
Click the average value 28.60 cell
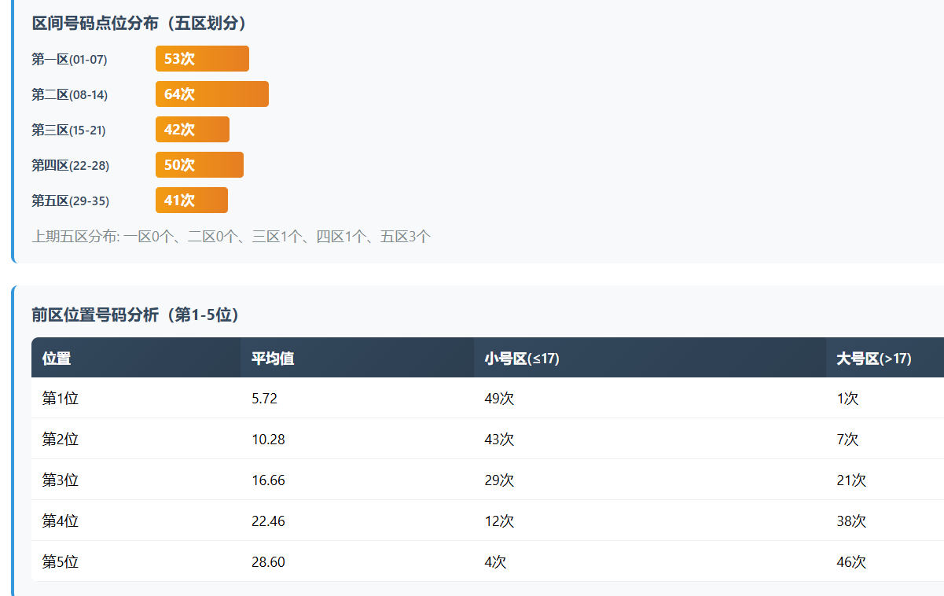(268, 562)
